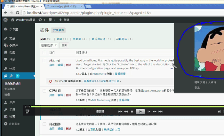Open the Automattic author link
The image size is (224, 136).
click(x=100, y=74)
